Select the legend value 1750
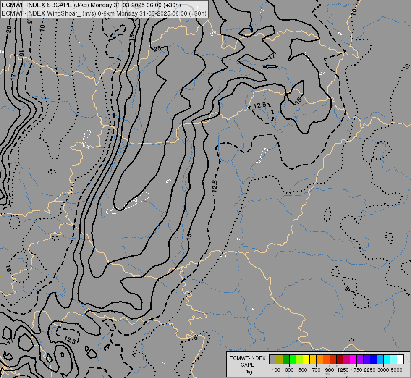Viewport: 411px width, 378px height. pyautogui.click(x=356, y=370)
